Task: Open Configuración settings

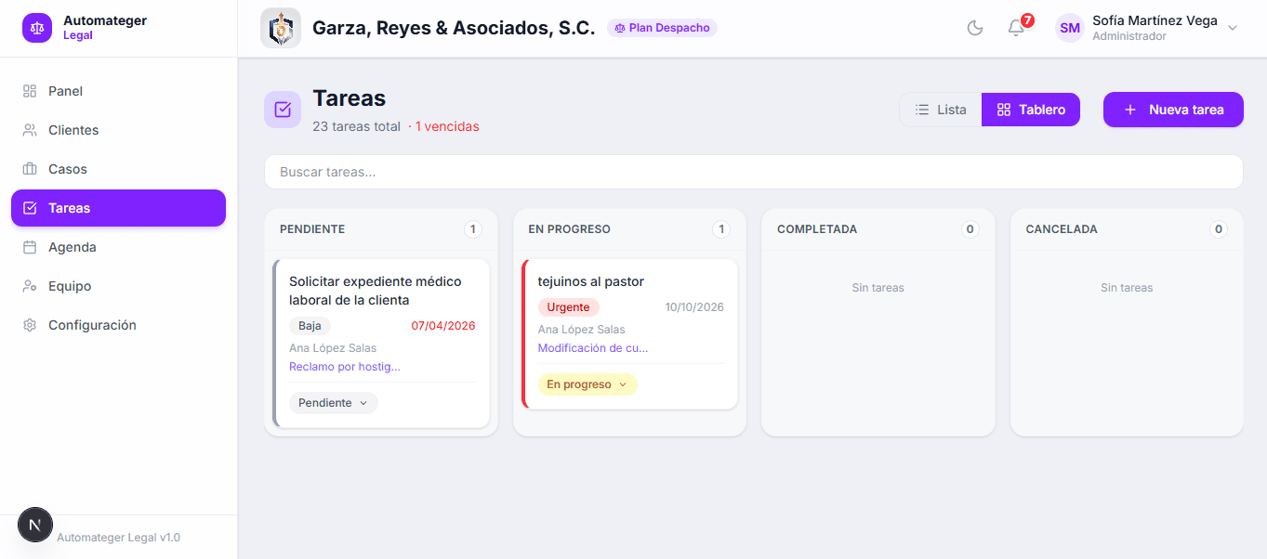Action: (92, 324)
